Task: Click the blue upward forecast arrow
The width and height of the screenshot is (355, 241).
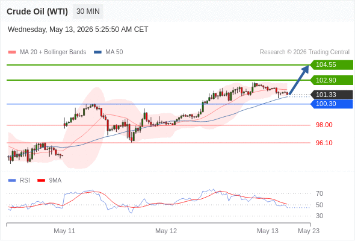Action: (x=299, y=80)
